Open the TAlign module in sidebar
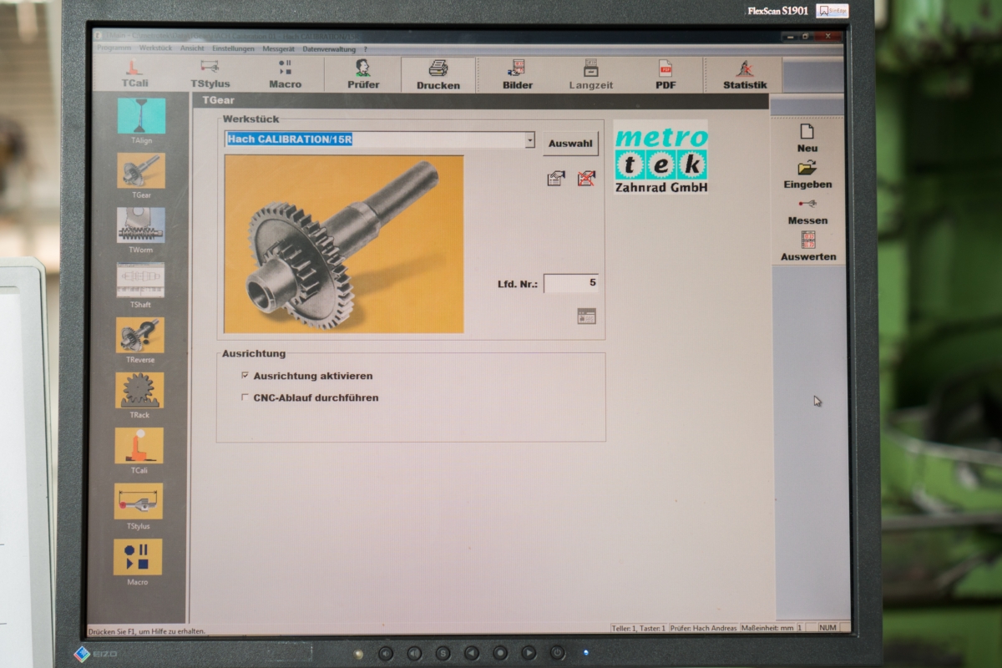Image resolution: width=1002 pixels, height=668 pixels. tap(141, 117)
